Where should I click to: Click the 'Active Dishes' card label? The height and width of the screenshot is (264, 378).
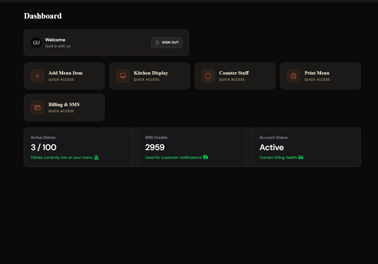[43, 137]
